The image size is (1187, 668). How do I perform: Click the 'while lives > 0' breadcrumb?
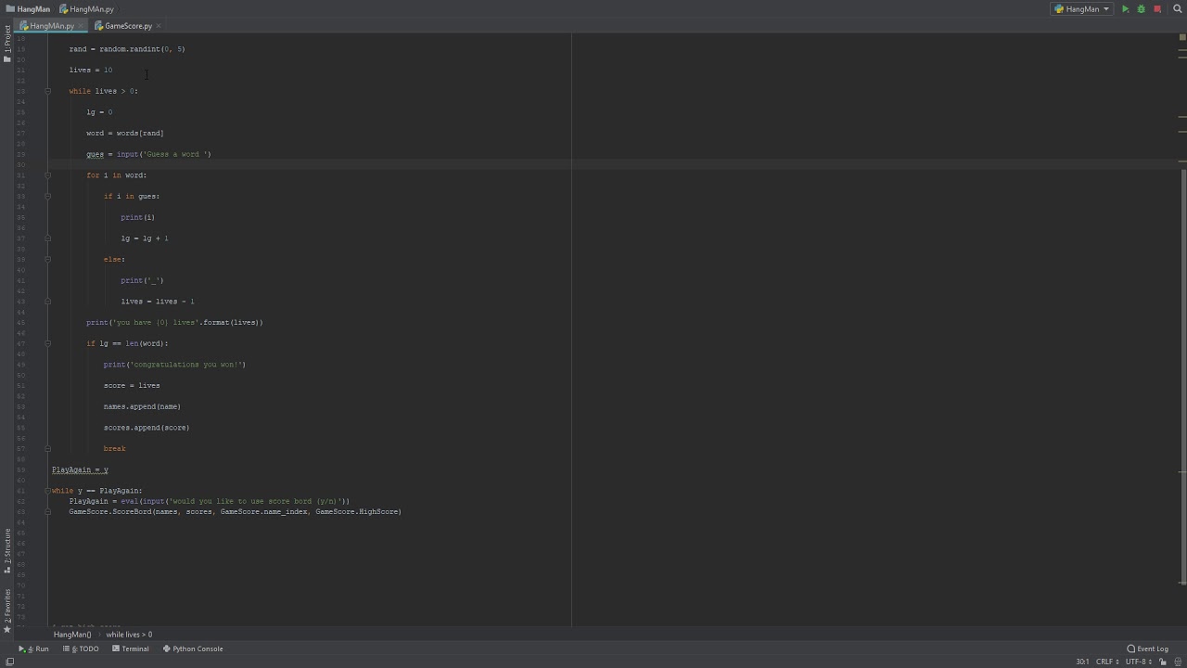pos(129,635)
